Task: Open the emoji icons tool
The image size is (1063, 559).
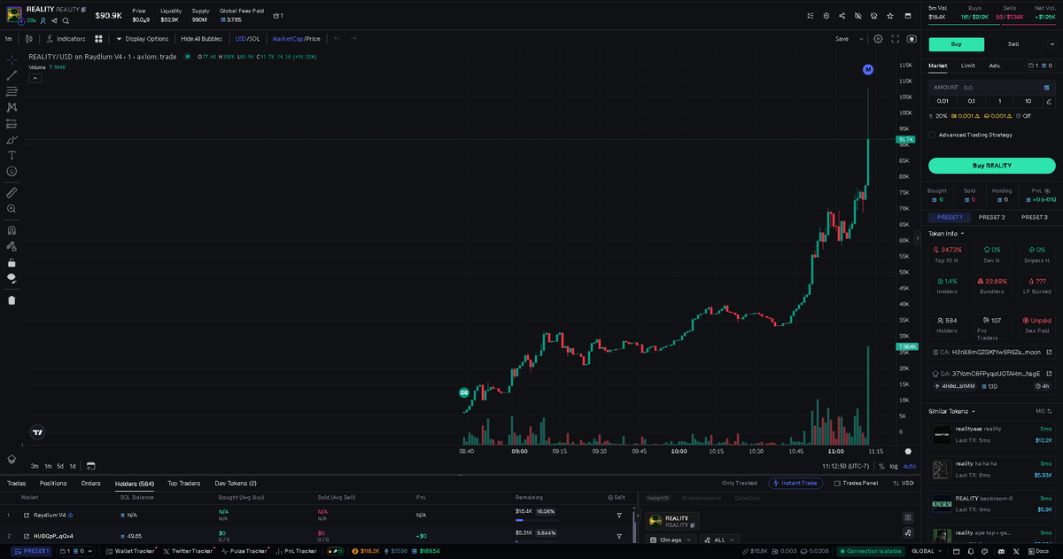Action: 12,171
